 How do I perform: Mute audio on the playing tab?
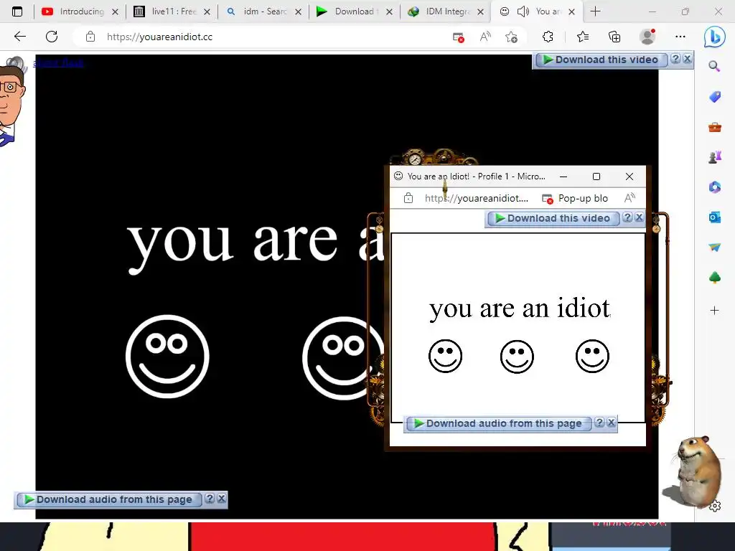point(523,11)
